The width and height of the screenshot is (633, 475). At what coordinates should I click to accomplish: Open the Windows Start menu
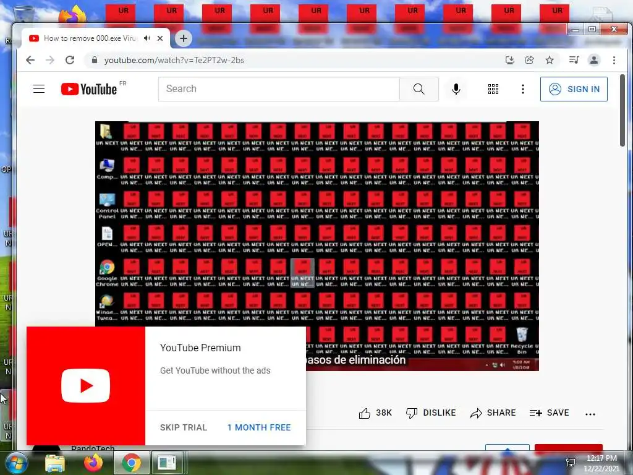pos(15,463)
